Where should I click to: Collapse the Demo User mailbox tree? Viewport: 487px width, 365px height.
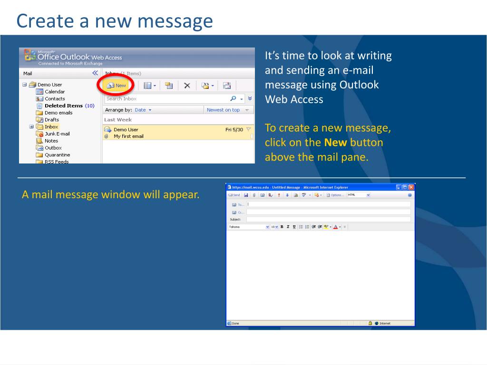pyautogui.click(x=25, y=85)
